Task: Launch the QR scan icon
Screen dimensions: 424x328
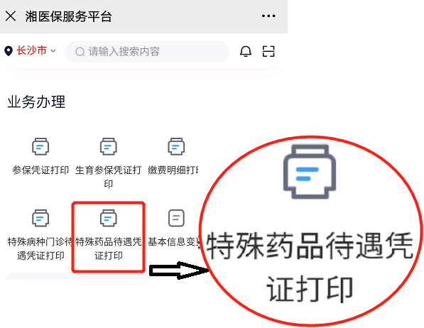Action: click(268, 51)
